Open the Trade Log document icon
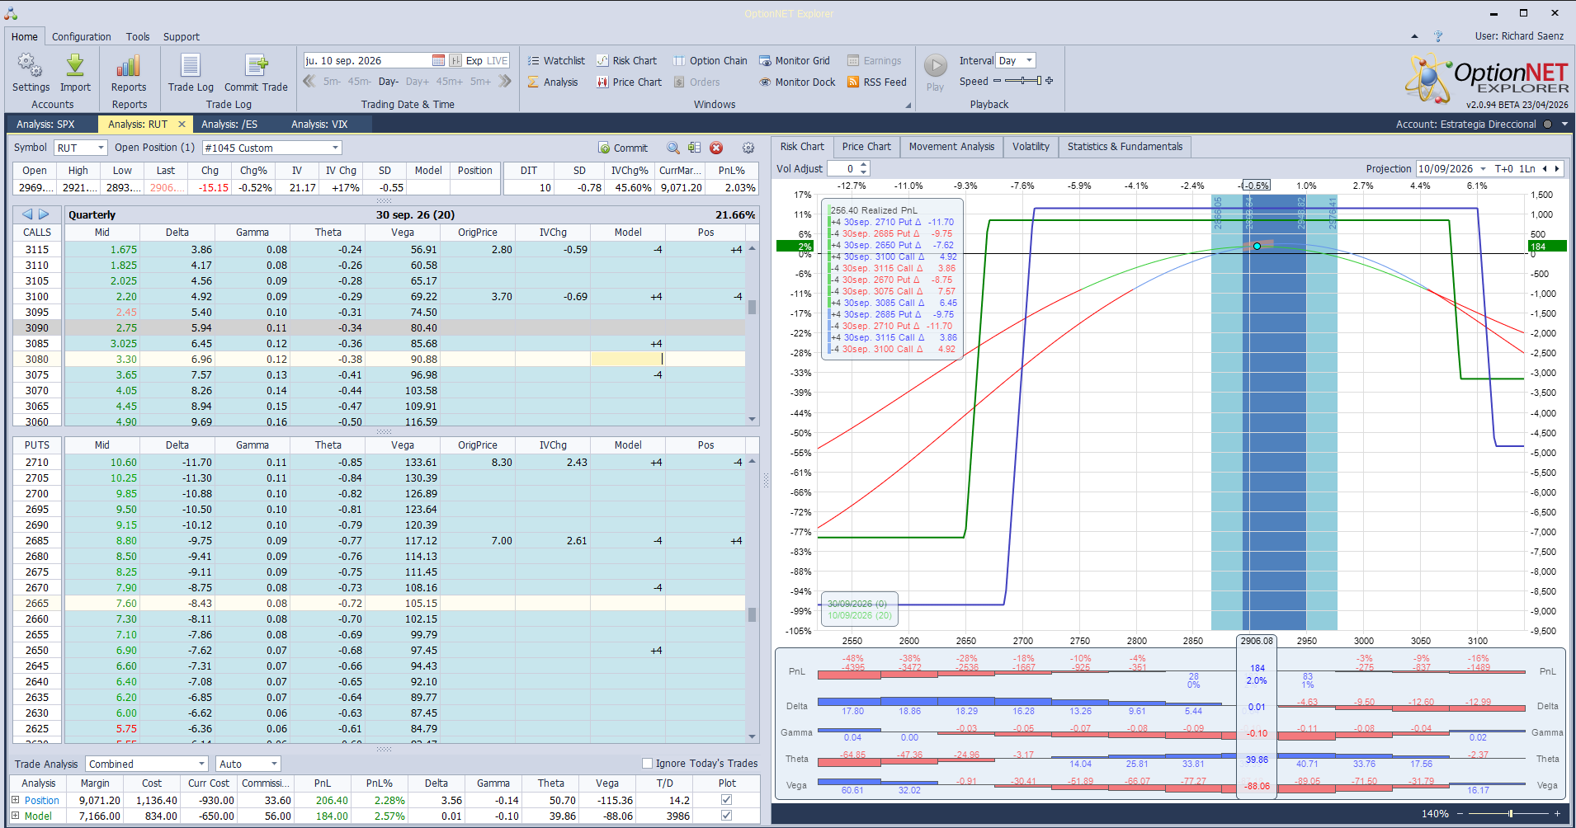 [191, 67]
